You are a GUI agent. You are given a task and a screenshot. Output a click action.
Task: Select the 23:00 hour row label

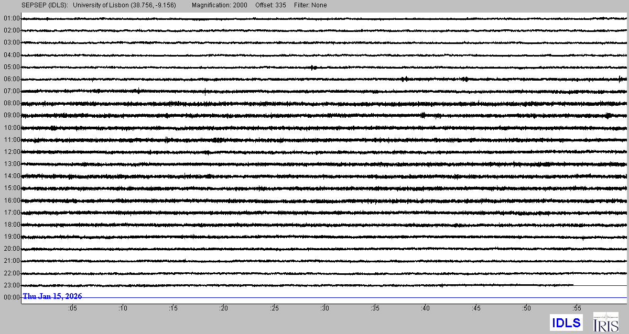pos(12,285)
